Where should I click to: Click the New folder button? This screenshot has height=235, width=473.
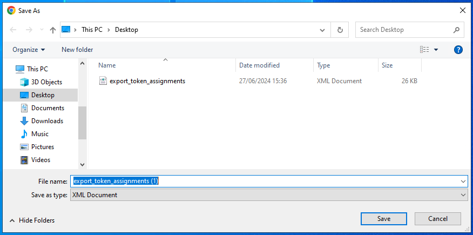coord(77,50)
